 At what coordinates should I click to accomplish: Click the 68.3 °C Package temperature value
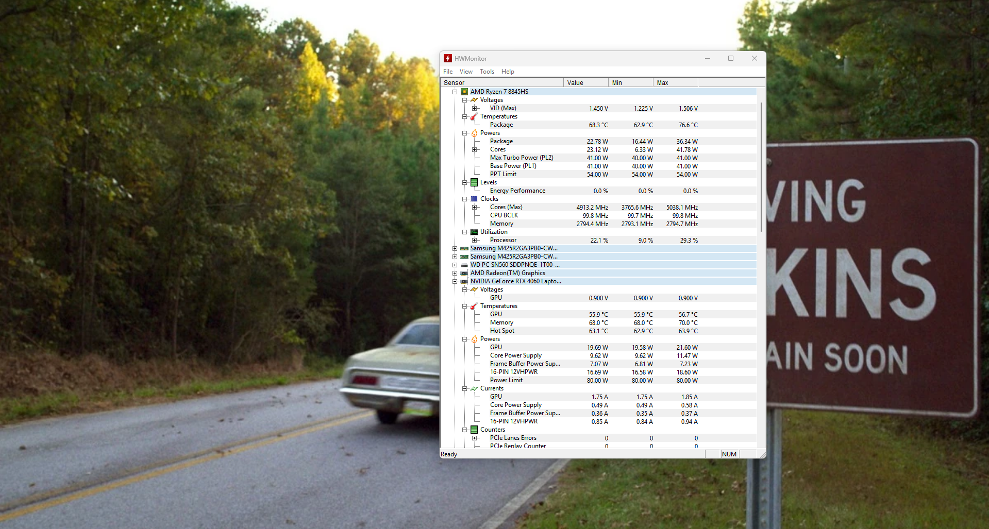(x=598, y=125)
